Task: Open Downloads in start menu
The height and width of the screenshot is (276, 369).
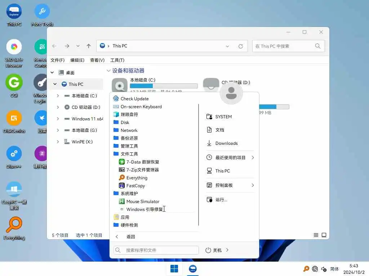Action: (222, 143)
